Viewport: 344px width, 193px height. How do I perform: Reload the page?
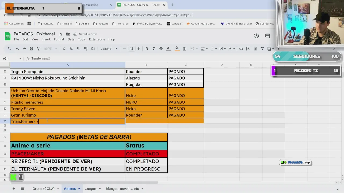pos(21,15)
